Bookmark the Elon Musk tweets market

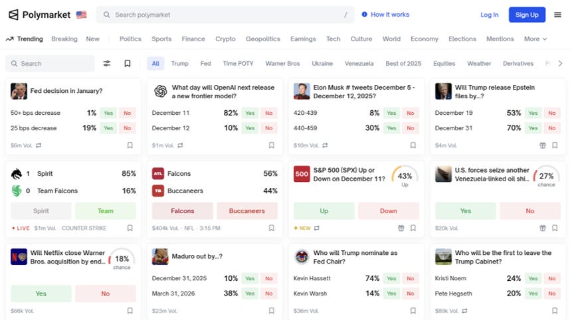[x=413, y=145]
